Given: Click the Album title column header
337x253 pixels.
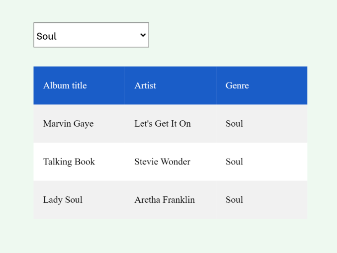Looking at the screenshot, I should 65,85.
